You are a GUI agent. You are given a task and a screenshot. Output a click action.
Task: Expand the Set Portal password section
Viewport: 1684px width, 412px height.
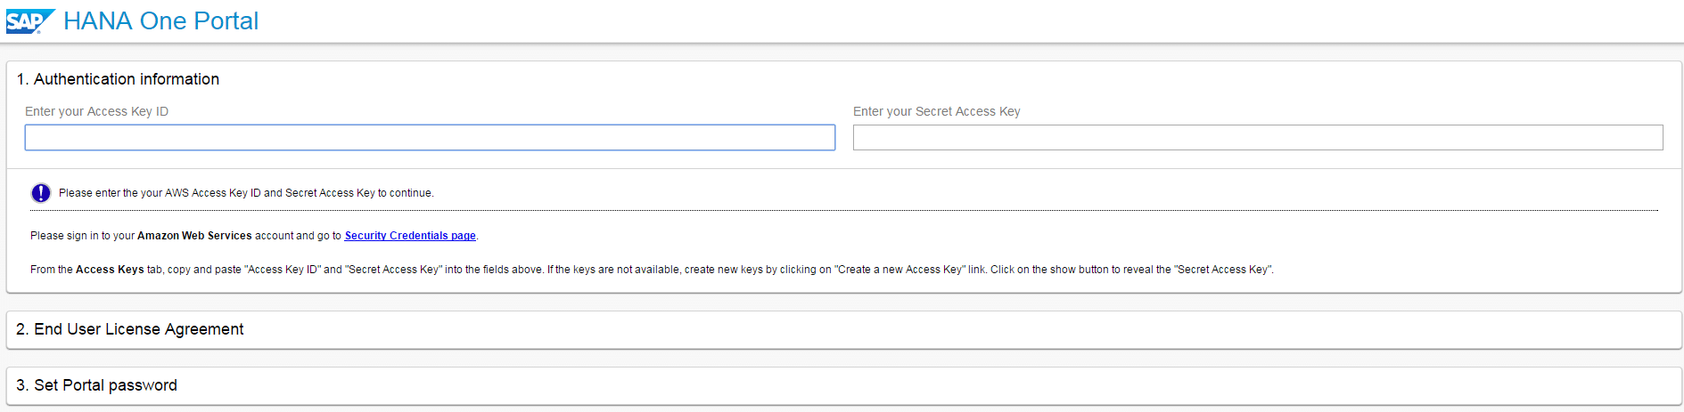(105, 385)
